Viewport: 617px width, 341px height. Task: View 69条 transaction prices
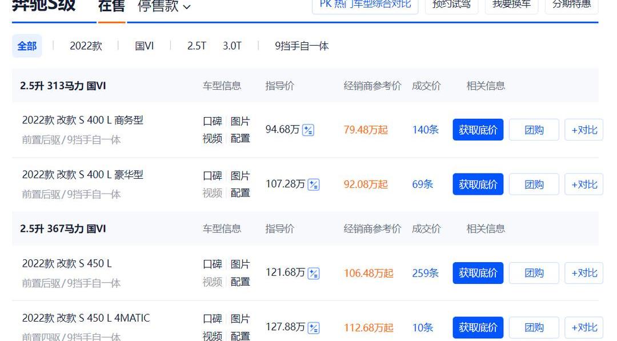(x=423, y=184)
